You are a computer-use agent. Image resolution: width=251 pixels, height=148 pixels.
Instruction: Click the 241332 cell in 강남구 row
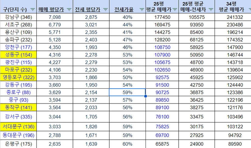tap(233, 17)
